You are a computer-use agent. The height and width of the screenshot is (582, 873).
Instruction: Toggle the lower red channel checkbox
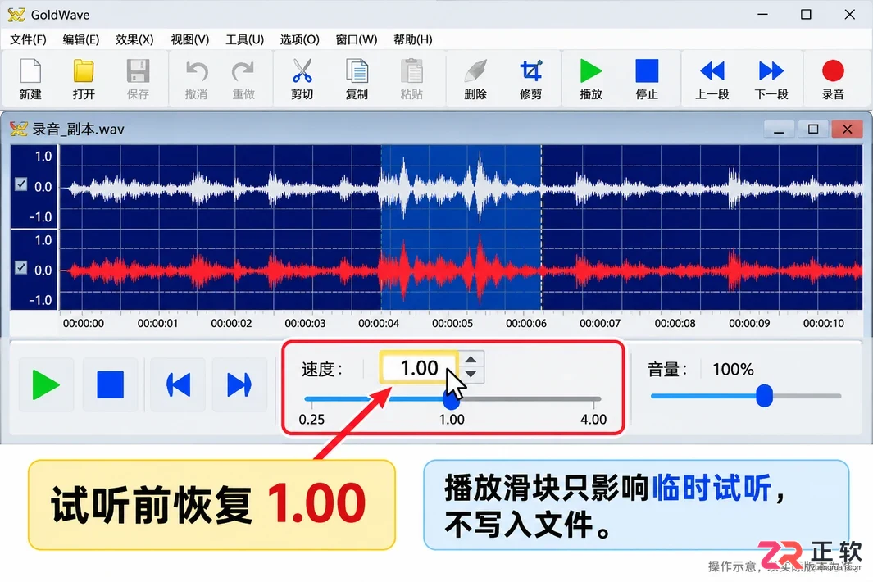pos(21,267)
